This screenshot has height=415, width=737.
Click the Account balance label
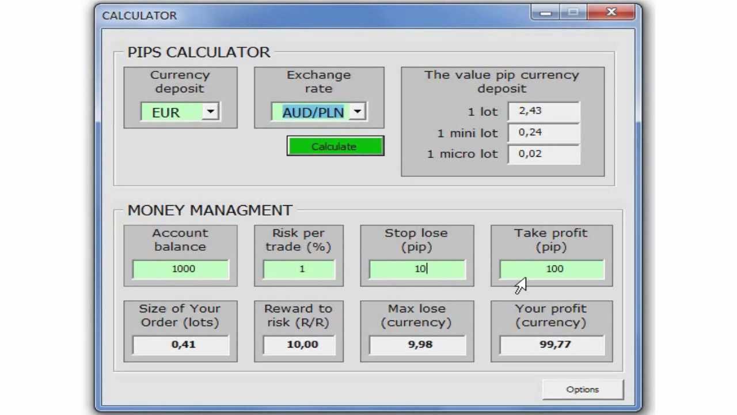tap(180, 240)
